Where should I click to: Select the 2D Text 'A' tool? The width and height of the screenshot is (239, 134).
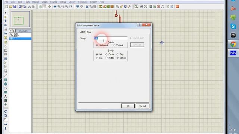pyautogui.click(x=6, y=96)
